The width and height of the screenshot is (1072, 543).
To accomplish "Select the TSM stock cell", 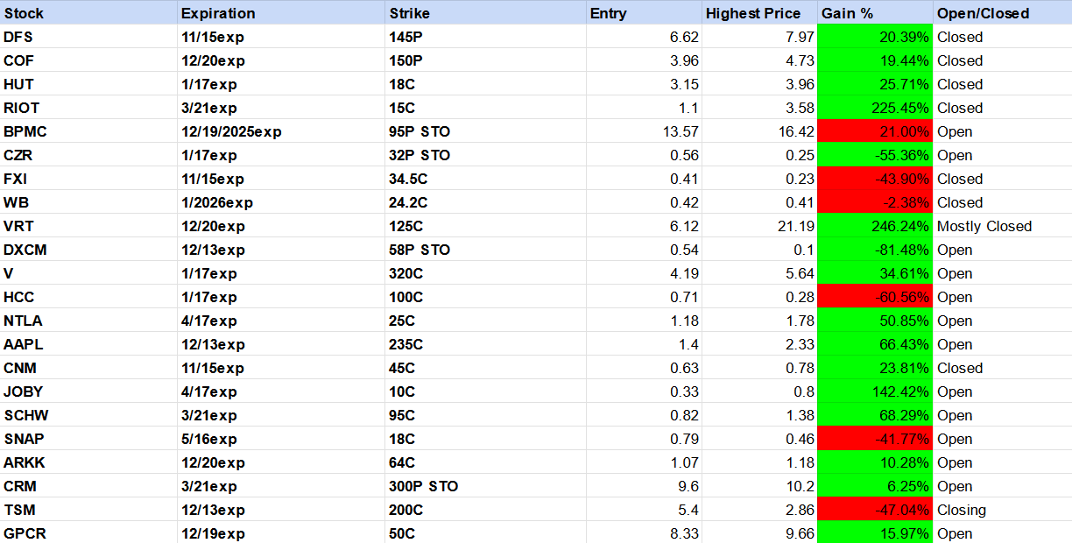I will pos(88,510).
